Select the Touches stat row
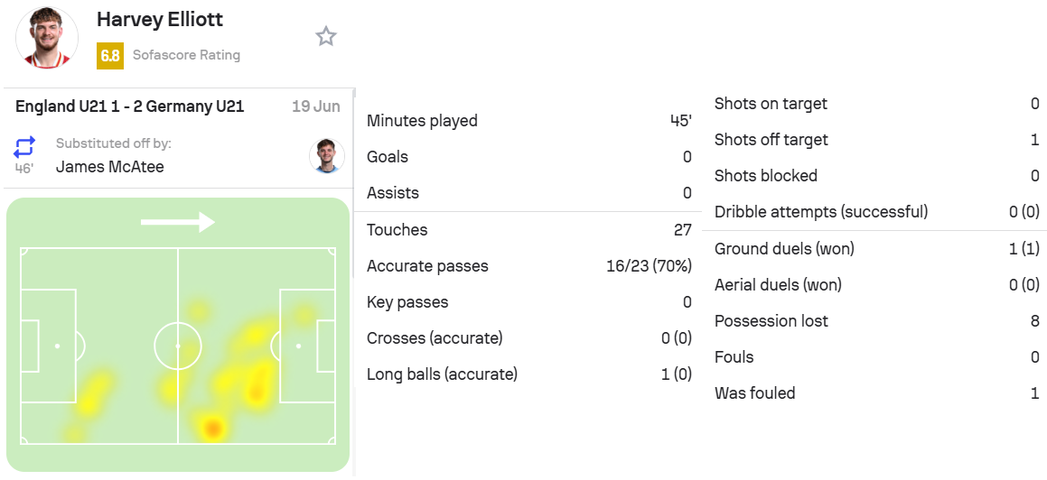Image resolution: width=1047 pixels, height=480 pixels. pyautogui.click(x=528, y=230)
